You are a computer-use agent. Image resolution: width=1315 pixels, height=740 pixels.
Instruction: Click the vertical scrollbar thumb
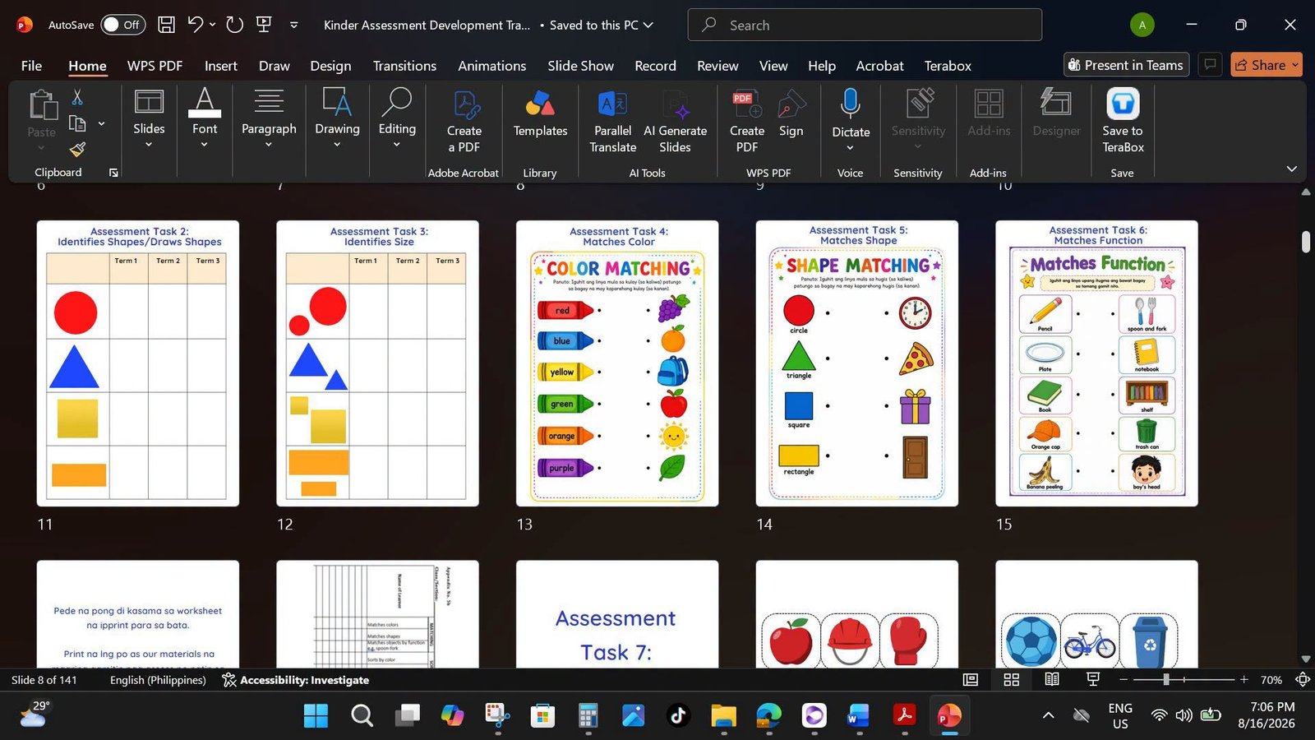coord(1306,242)
